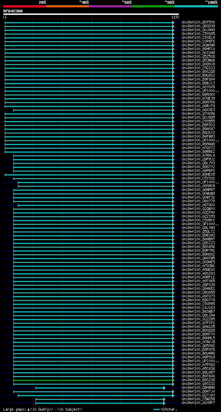Select the UniRef100_A7NVL4 label
The image size is (221, 412).
[198, 156]
